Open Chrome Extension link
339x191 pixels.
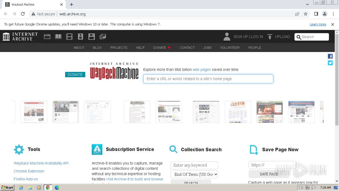coord(29,171)
